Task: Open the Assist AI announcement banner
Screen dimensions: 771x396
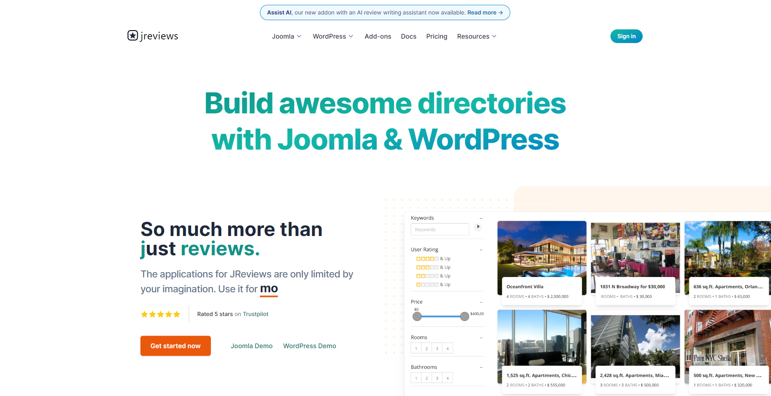Action: [385, 12]
